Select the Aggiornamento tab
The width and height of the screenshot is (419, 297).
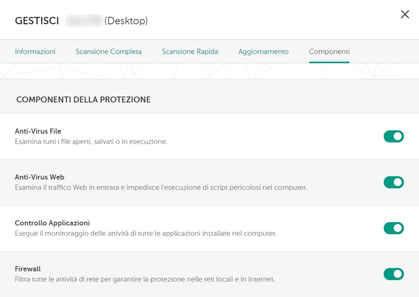point(263,51)
